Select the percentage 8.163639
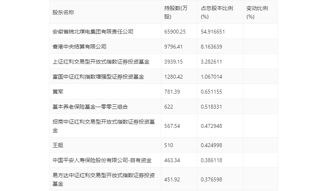Screen dimensions: 327x191 pos(212,47)
